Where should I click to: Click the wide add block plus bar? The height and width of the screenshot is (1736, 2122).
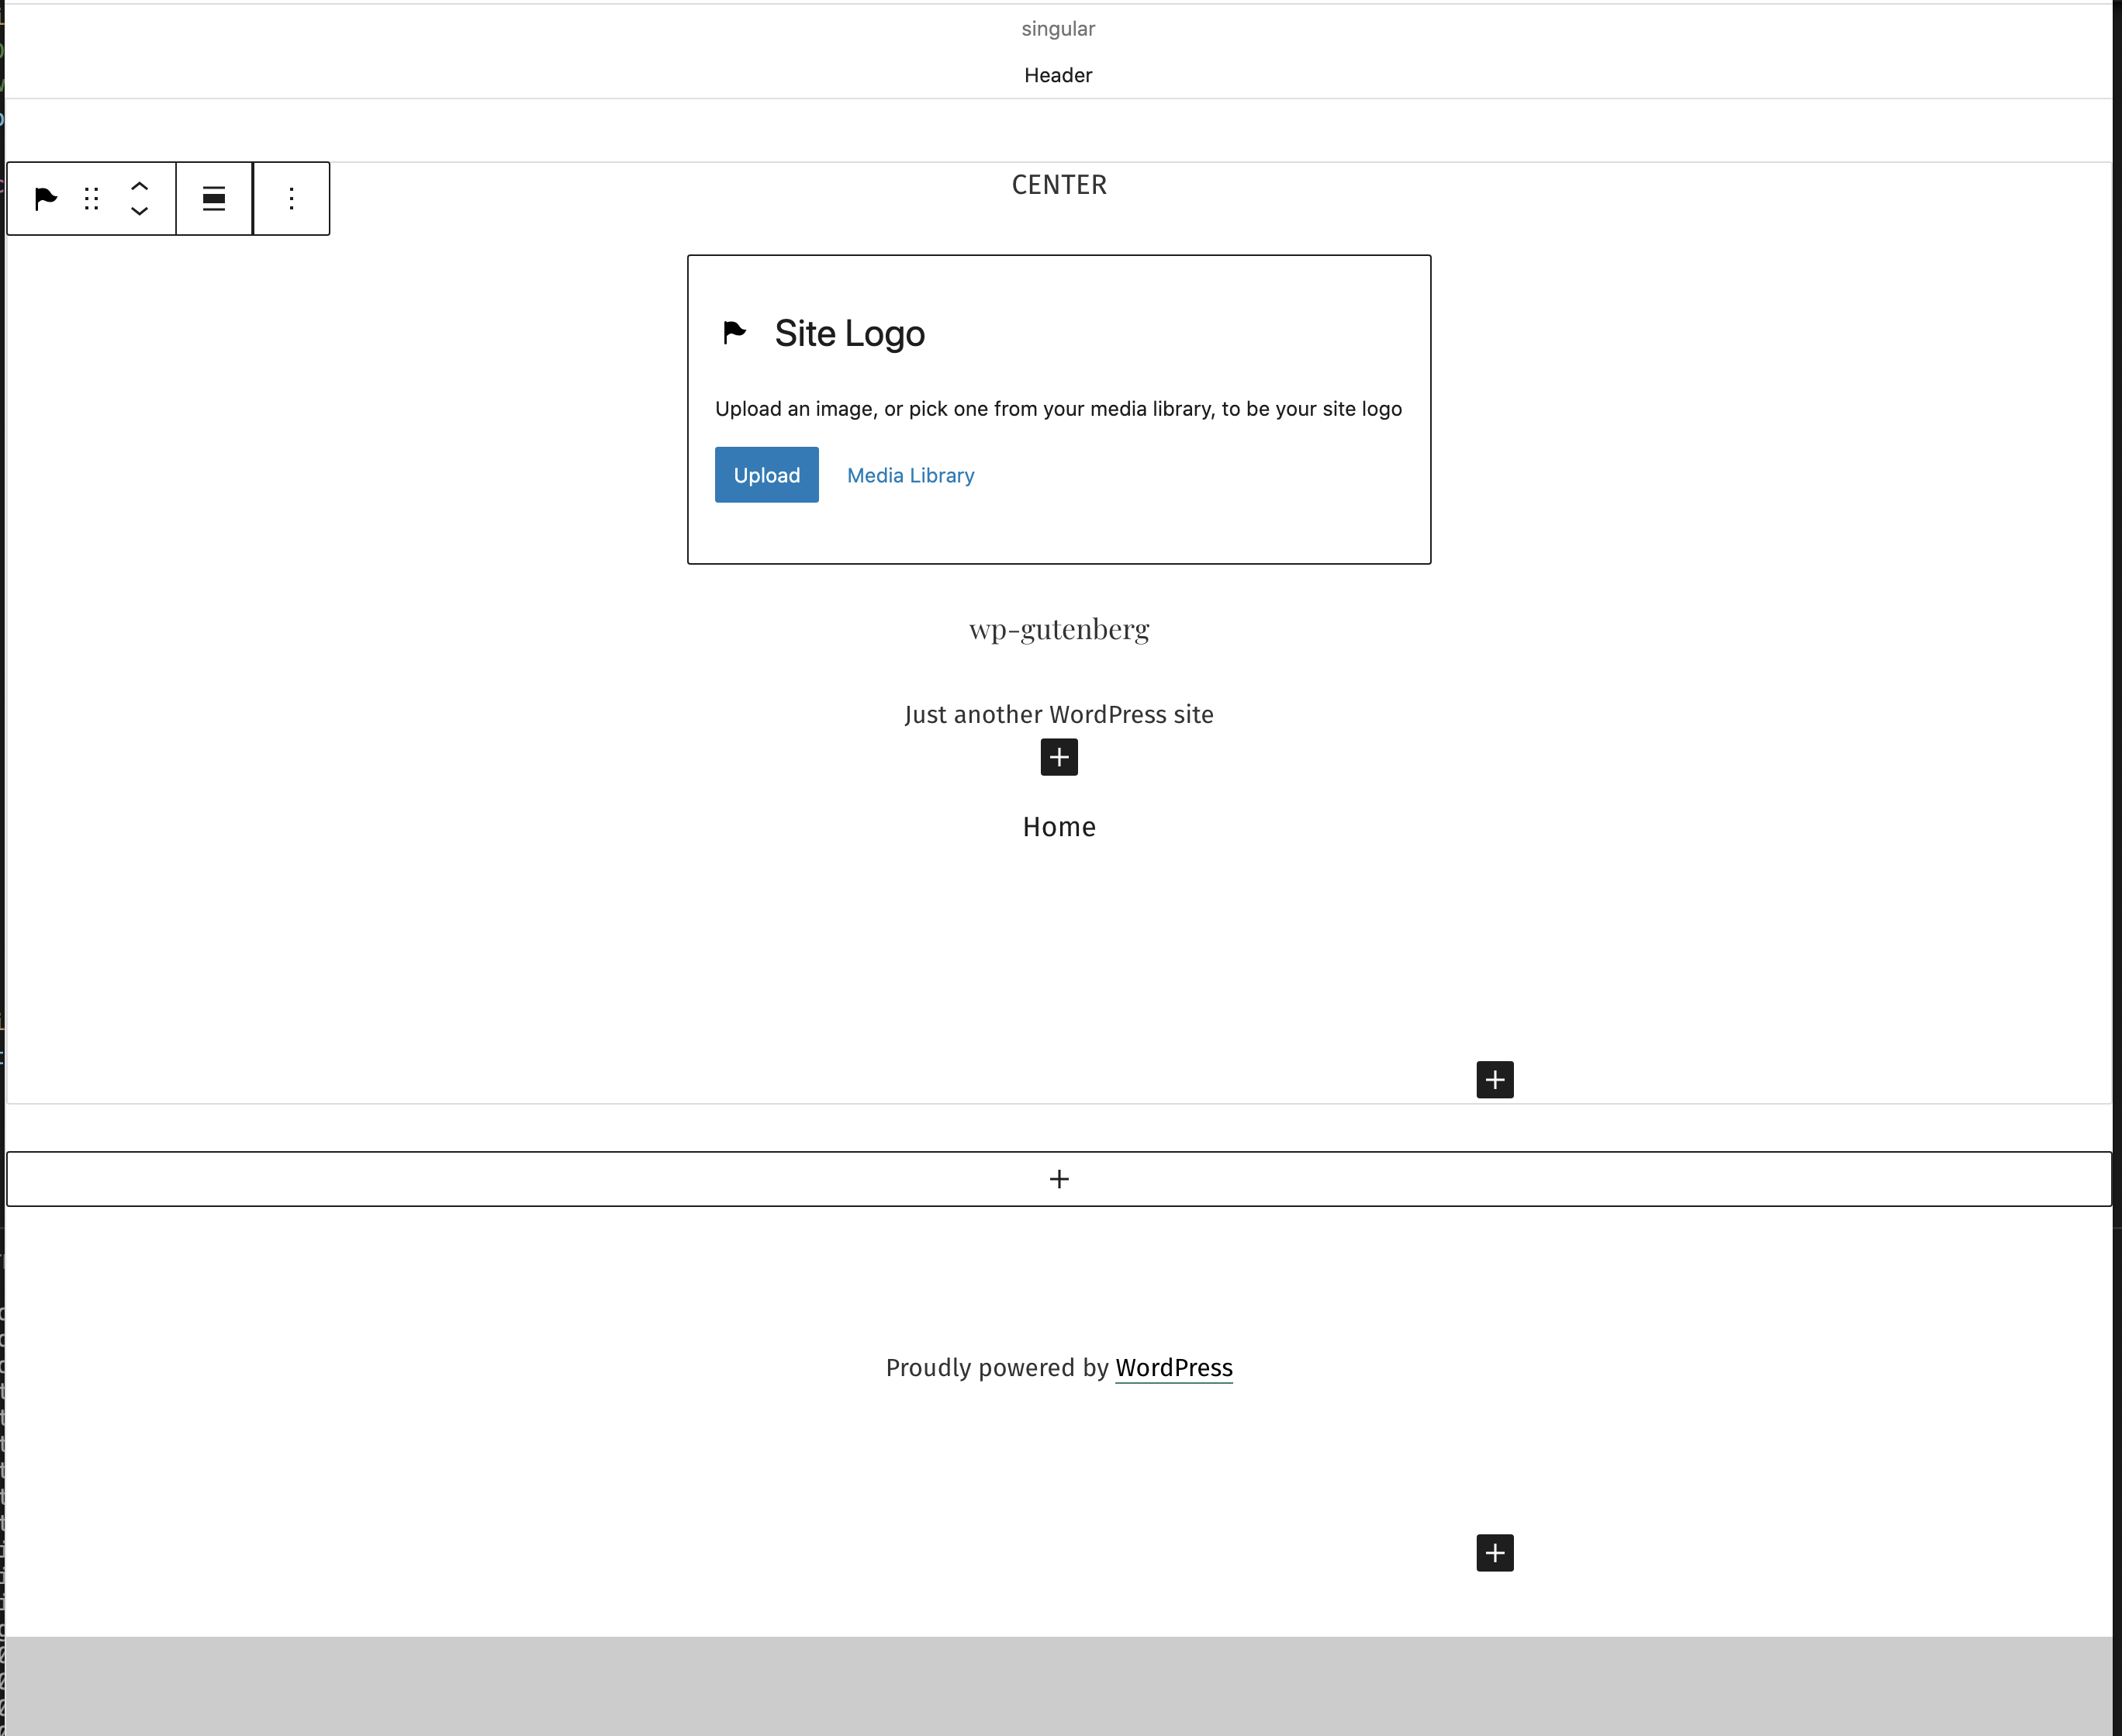1059,1179
